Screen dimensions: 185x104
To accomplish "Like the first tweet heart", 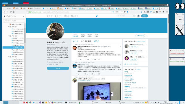I will point(92,60).
